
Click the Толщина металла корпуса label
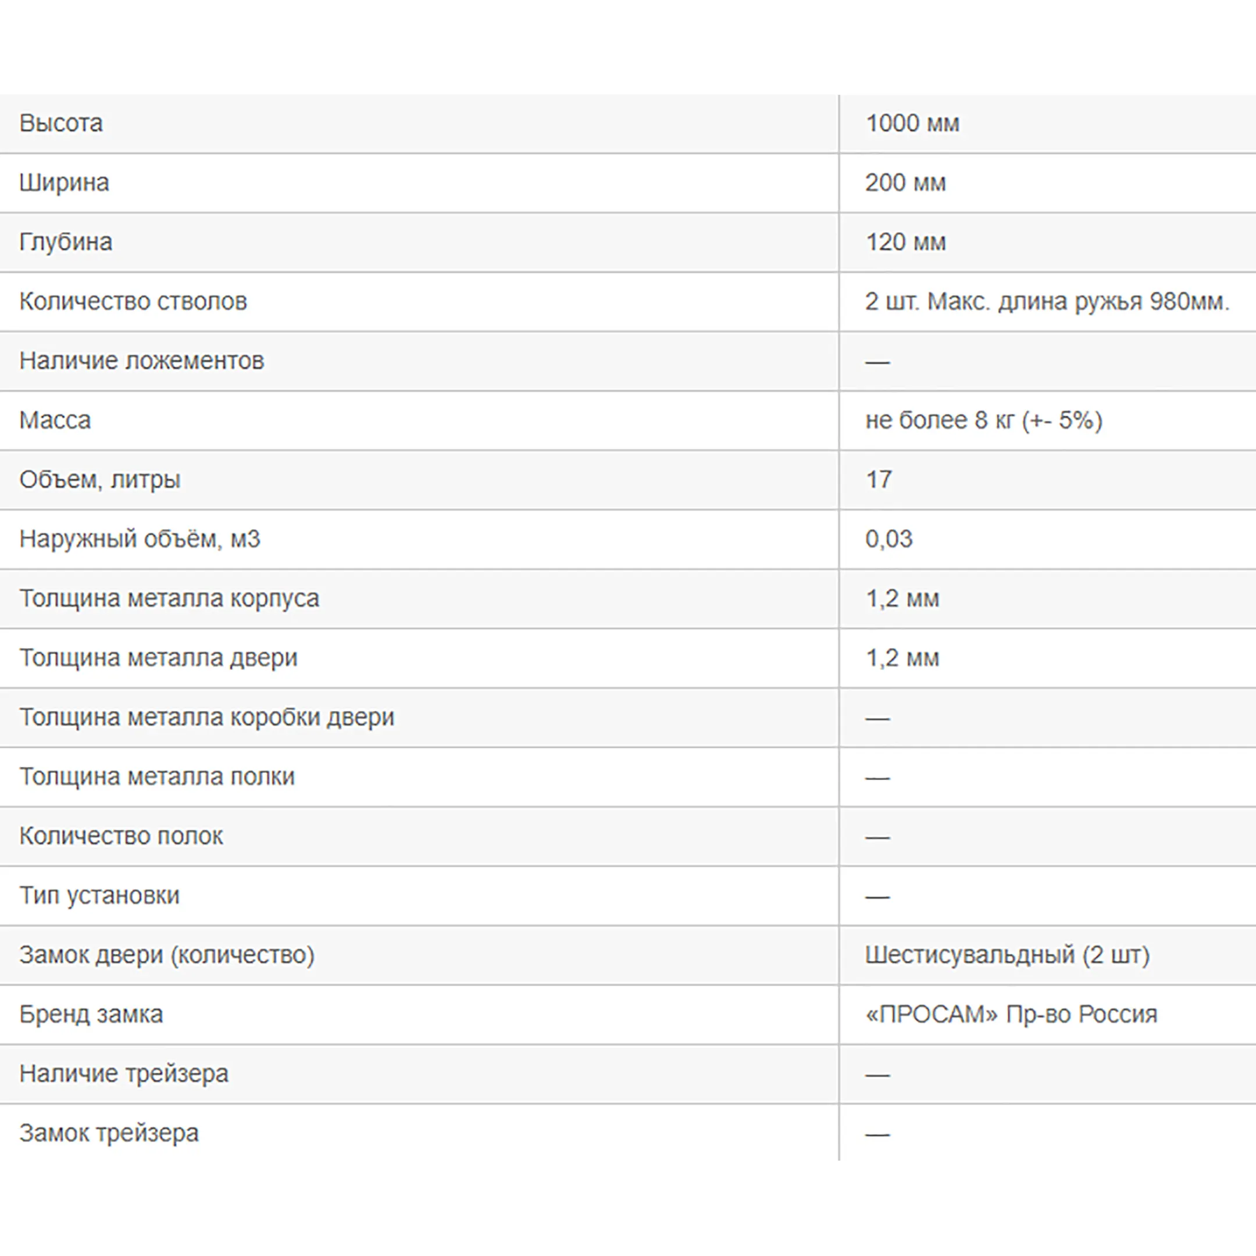169,598
